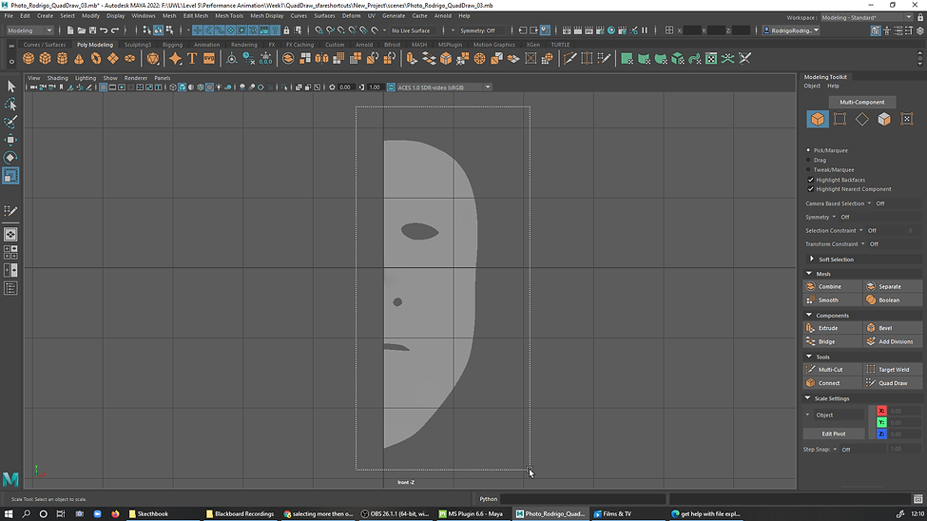Open Camera Based Selection dropdown

point(869,203)
